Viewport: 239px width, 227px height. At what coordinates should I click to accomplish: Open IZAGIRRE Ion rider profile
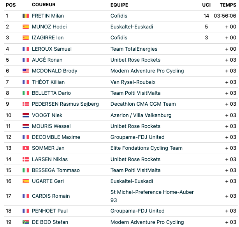(x=48, y=37)
